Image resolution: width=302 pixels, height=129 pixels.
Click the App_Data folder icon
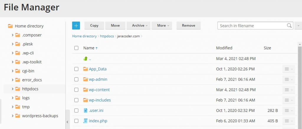point(86,69)
